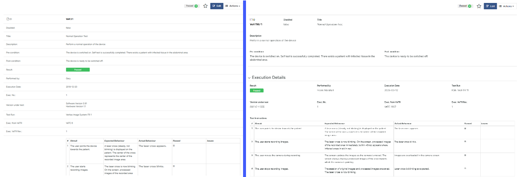
Task: Select 'Normal Operation Test' next to Title:
Action: (x=77, y=36)
